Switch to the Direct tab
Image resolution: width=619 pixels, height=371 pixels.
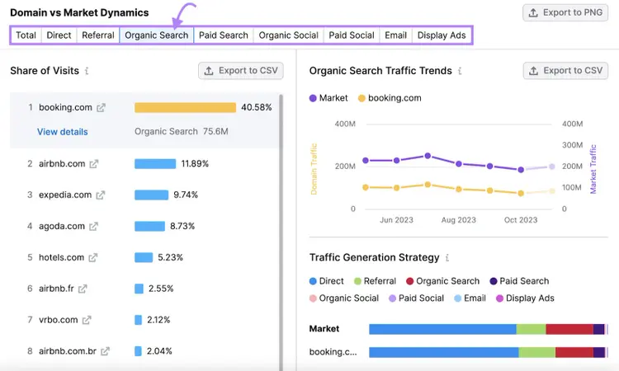[x=59, y=35]
